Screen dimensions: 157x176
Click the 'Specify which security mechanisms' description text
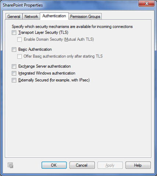click(72, 26)
